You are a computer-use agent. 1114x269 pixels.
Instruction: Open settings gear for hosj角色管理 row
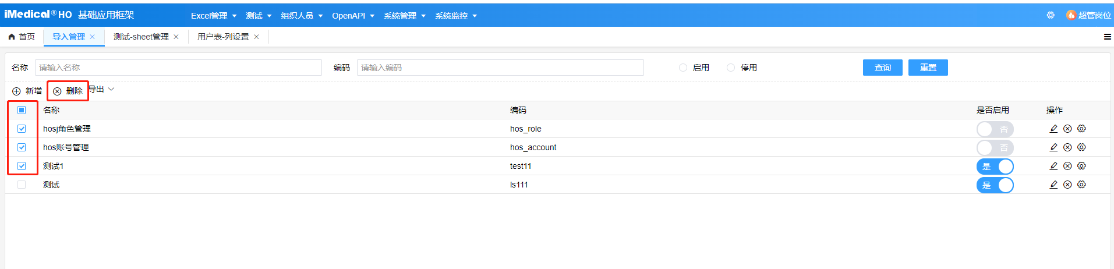pyautogui.click(x=1081, y=129)
